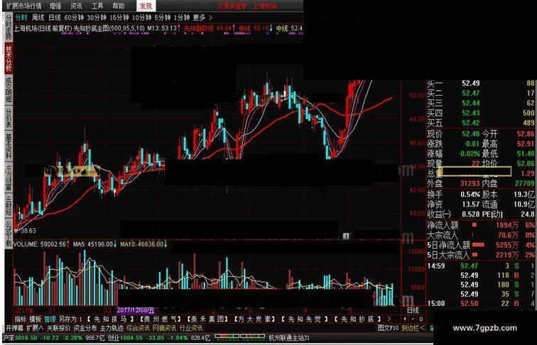537x345 pixels.
Task: Open the 资讯 menu
Action: 77,6
